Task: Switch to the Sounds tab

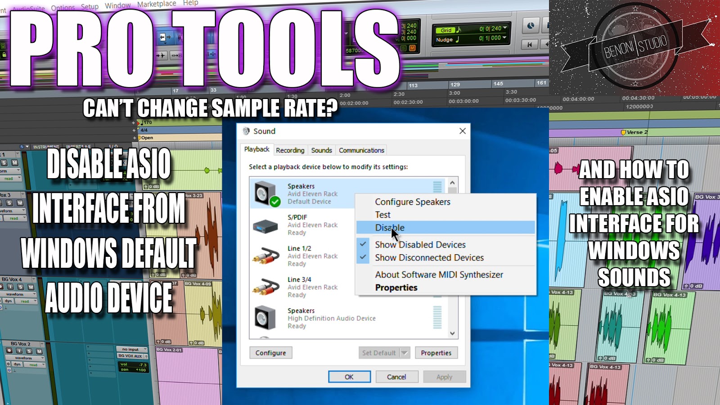Action: click(321, 150)
